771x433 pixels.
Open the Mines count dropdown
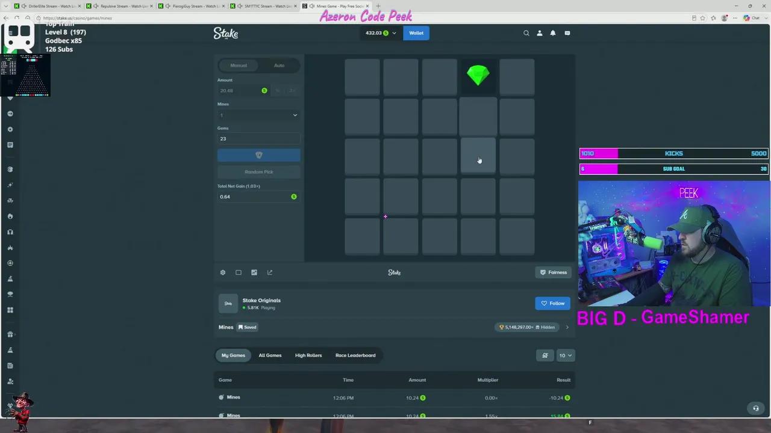(258, 115)
